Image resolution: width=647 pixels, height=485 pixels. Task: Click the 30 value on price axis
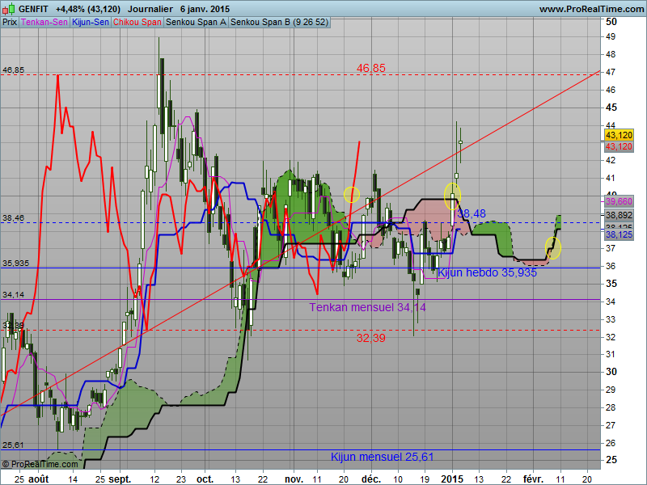[x=611, y=372]
